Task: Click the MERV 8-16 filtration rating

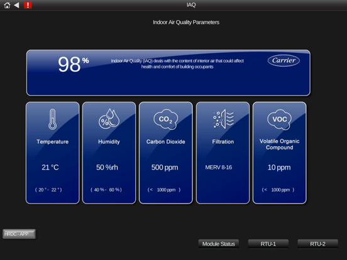Action: (x=219, y=167)
